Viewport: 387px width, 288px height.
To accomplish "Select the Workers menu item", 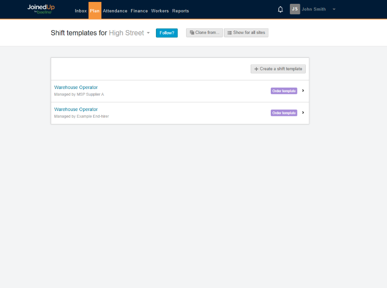I will pos(160,11).
